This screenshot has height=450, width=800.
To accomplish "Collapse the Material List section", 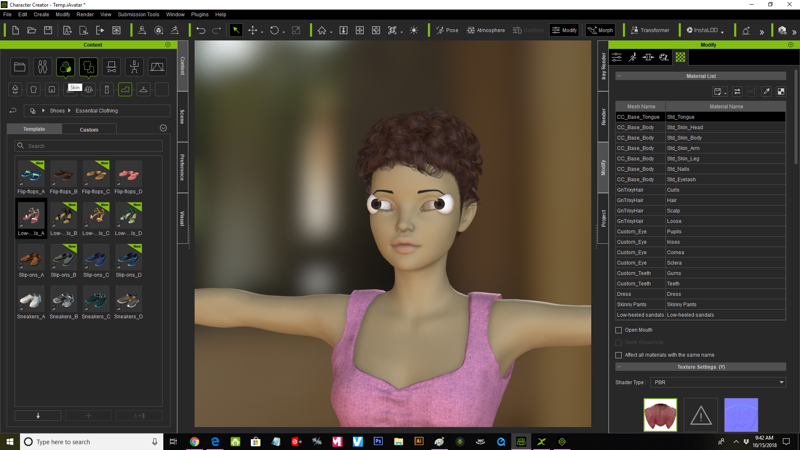I will point(619,76).
